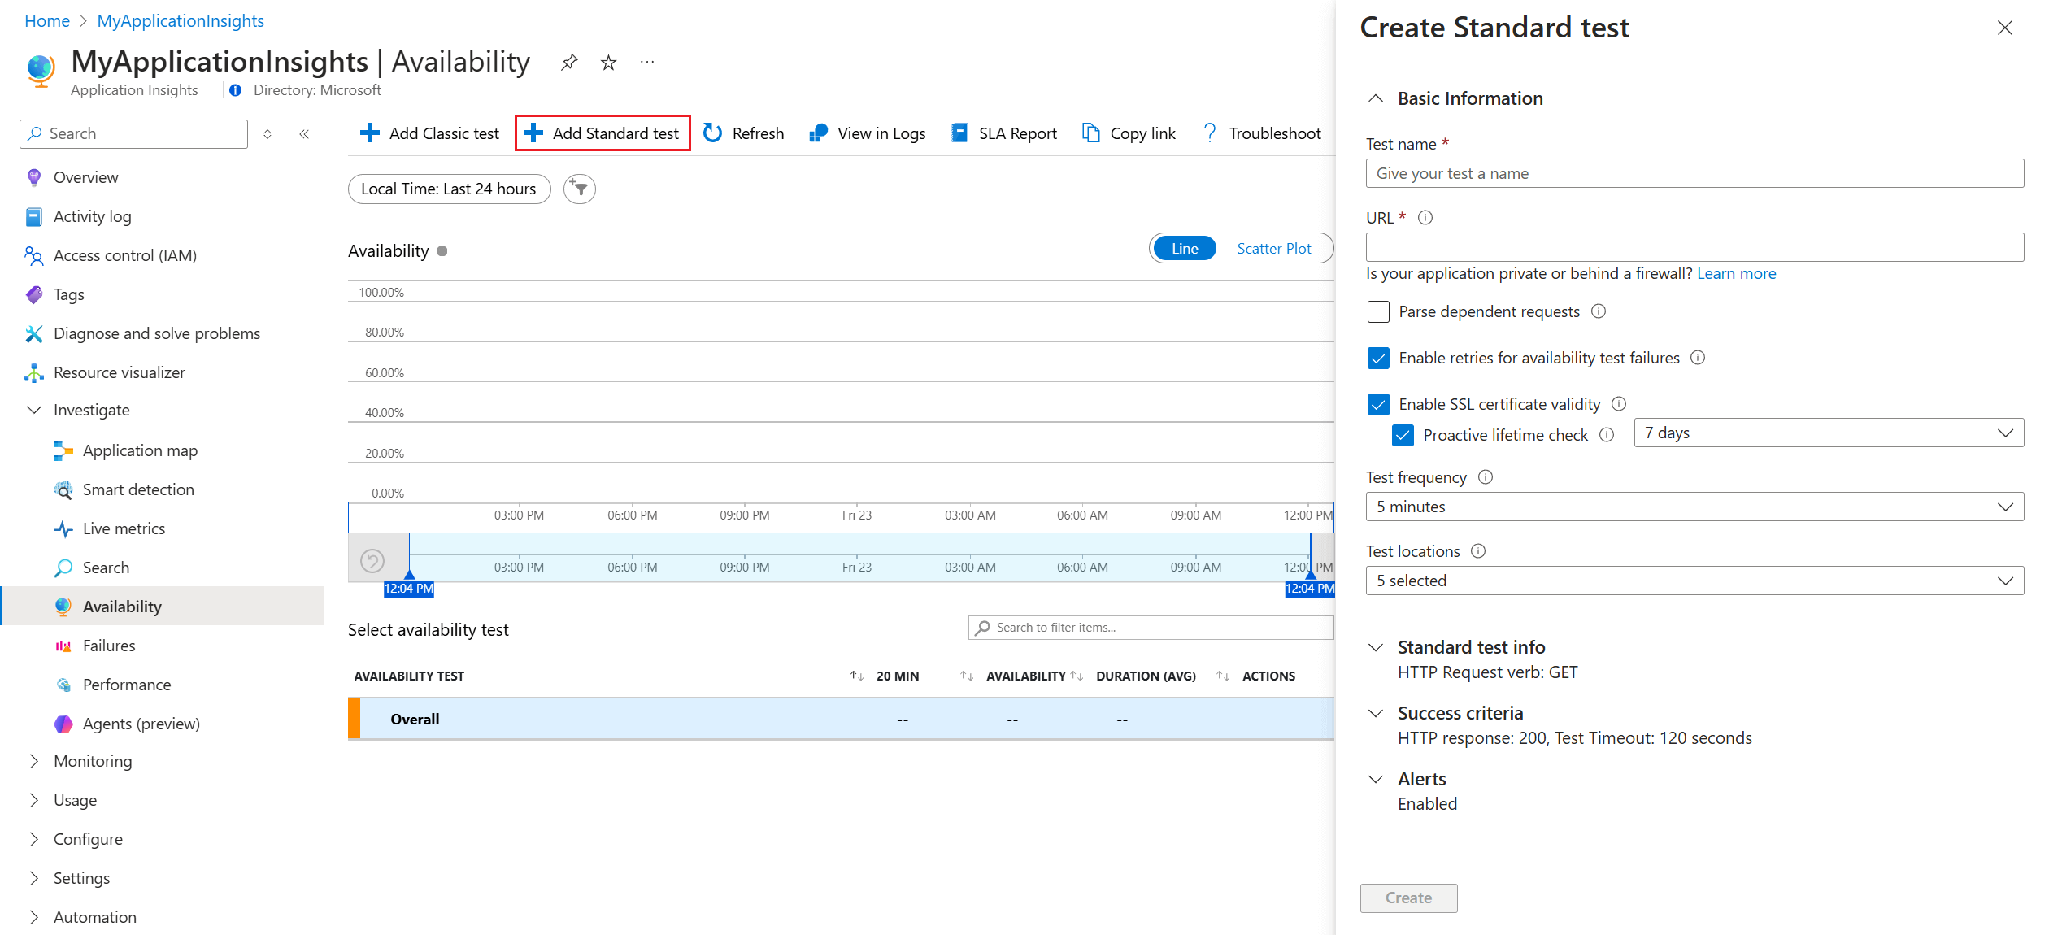The width and height of the screenshot is (2049, 935).
Task: Click the timeline reset undo icon
Action: (x=372, y=560)
